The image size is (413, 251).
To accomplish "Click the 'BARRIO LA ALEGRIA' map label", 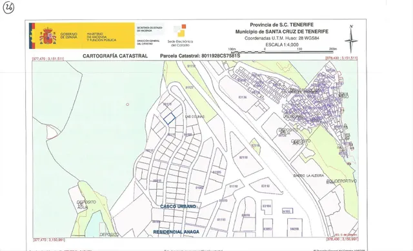I will [308, 176].
